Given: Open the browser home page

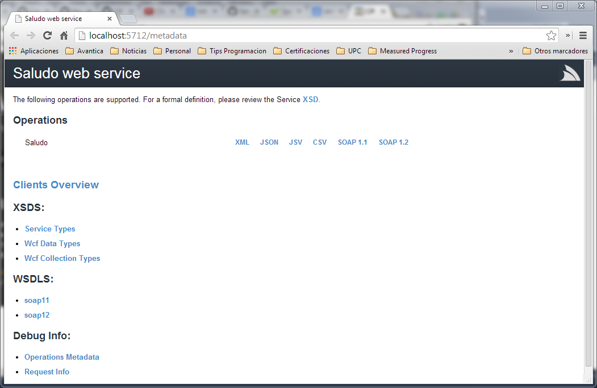Looking at the screenshot, I should (x=64, y=35).
